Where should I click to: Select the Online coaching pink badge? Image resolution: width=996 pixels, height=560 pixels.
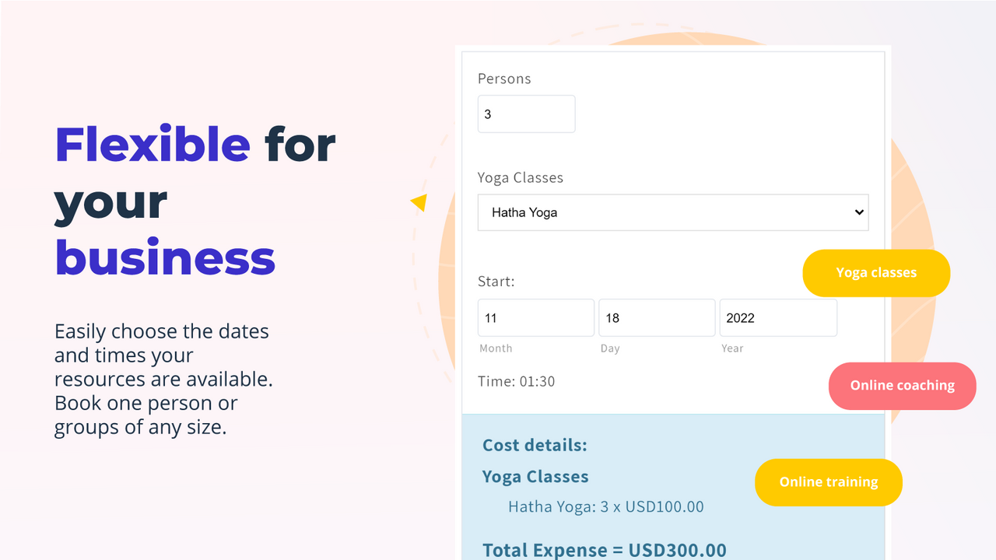[x=902, y=385]
